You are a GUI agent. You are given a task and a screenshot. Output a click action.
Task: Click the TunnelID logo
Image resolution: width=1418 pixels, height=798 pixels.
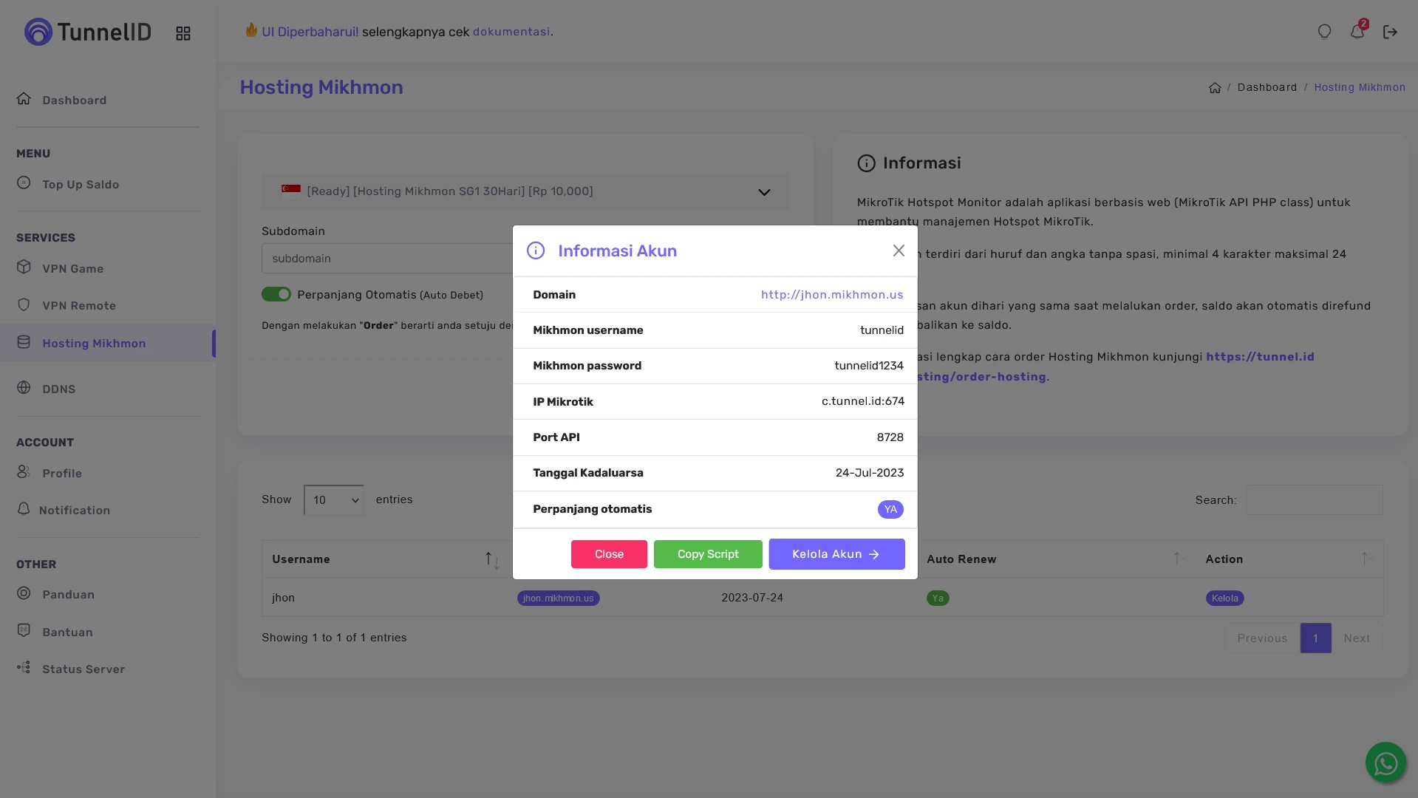pos(87,32)
